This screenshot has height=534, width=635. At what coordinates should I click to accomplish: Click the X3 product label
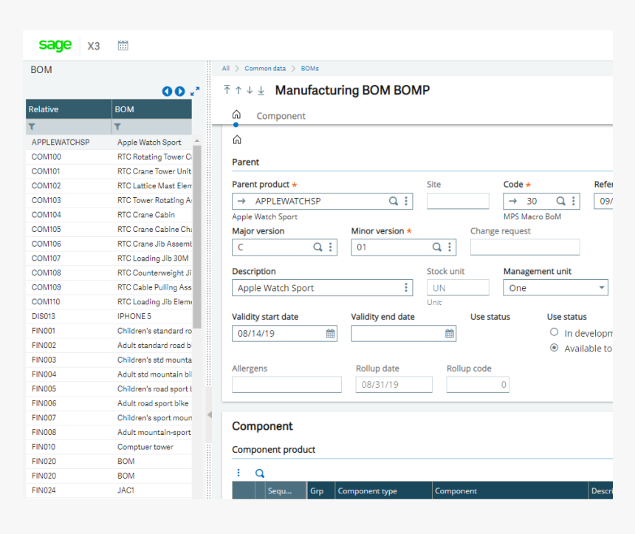coord(94,46)
